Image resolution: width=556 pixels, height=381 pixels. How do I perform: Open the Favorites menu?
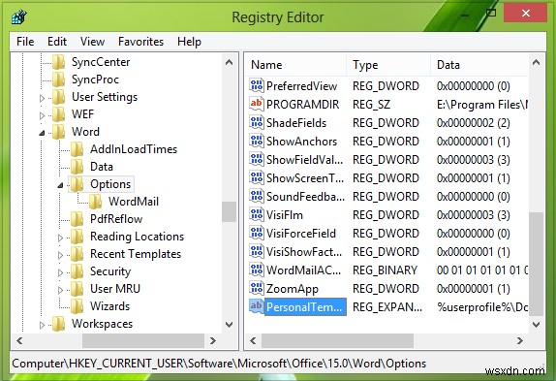140,42
